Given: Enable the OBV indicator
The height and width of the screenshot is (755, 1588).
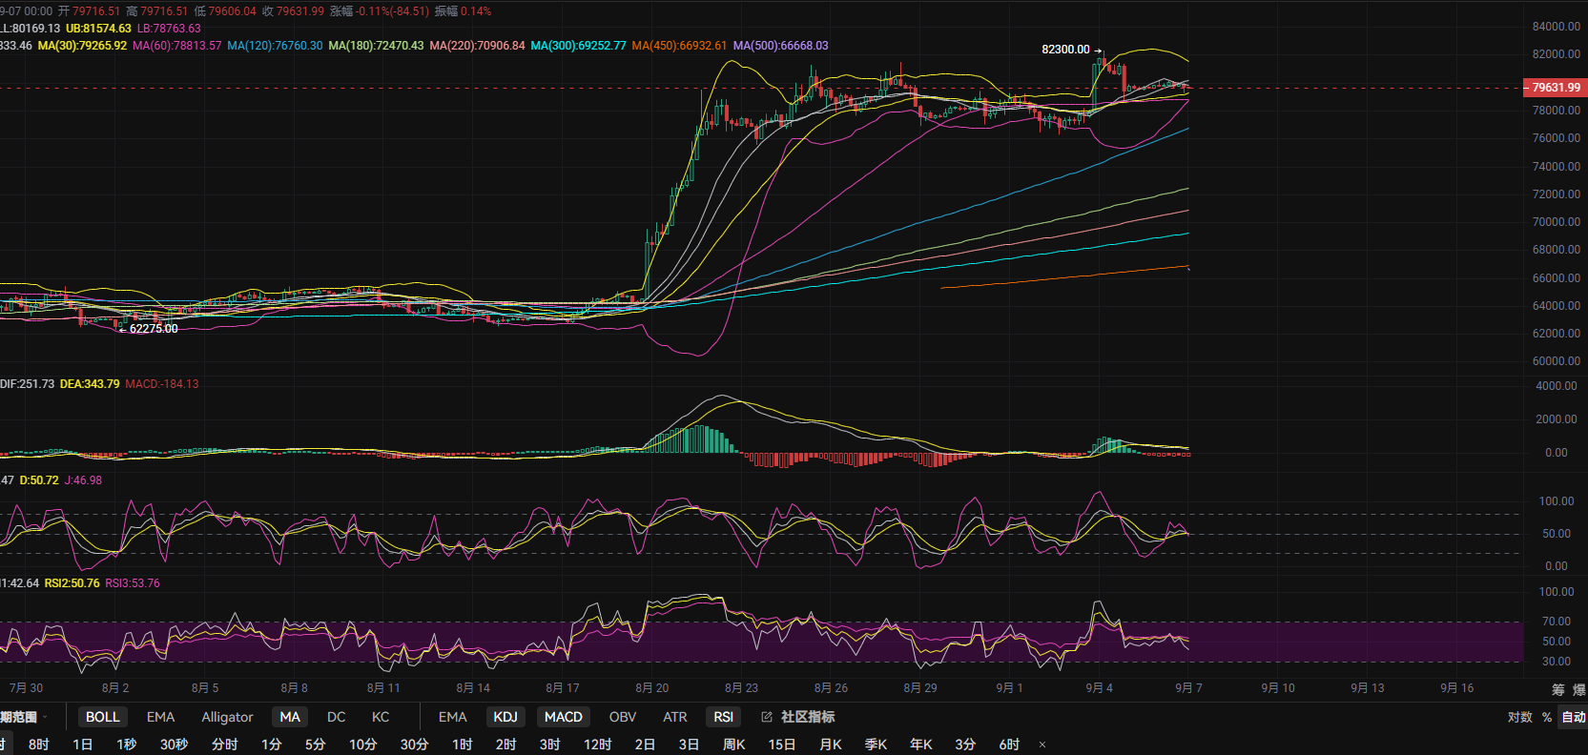Looking at the screenshot, I should point(623,717).
